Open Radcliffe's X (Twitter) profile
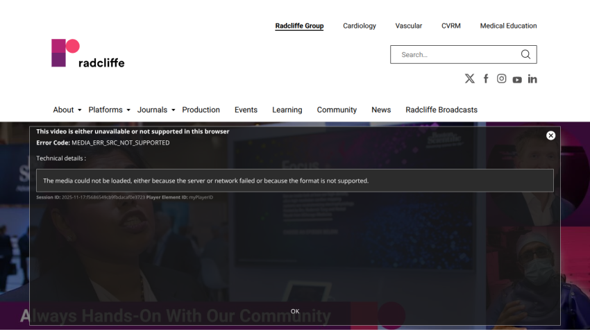 pyautogui.click(x=470, y=78)
